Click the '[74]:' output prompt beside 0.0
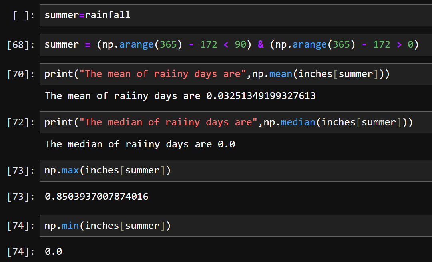The width and height of the screenshot is (432, 262). point(21,252)
